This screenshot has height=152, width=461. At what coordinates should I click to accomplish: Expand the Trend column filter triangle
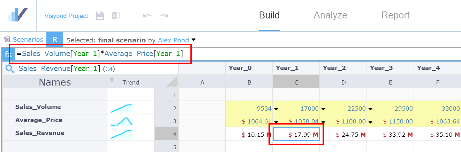point(112,80)
